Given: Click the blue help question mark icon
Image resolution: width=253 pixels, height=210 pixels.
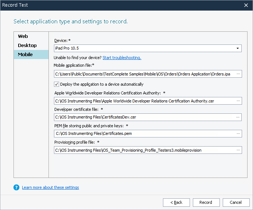Looking at the screenshot, I should (x=16, y=187).
